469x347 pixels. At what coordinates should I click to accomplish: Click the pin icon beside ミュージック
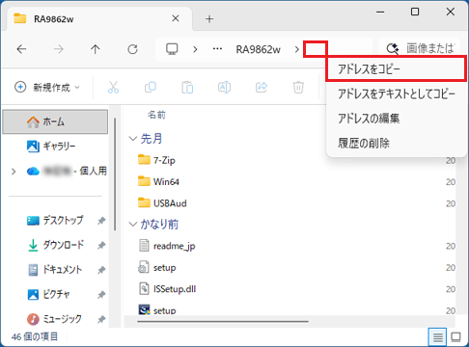tap(101, 319)
